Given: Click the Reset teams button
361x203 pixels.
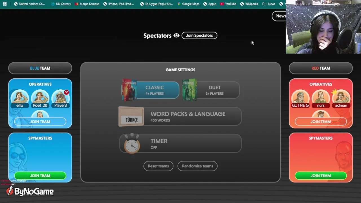Looking at the screenshot, I should tap(159, 166).
